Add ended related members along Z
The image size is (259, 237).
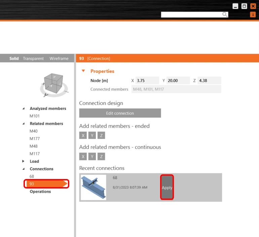point(101,136)
